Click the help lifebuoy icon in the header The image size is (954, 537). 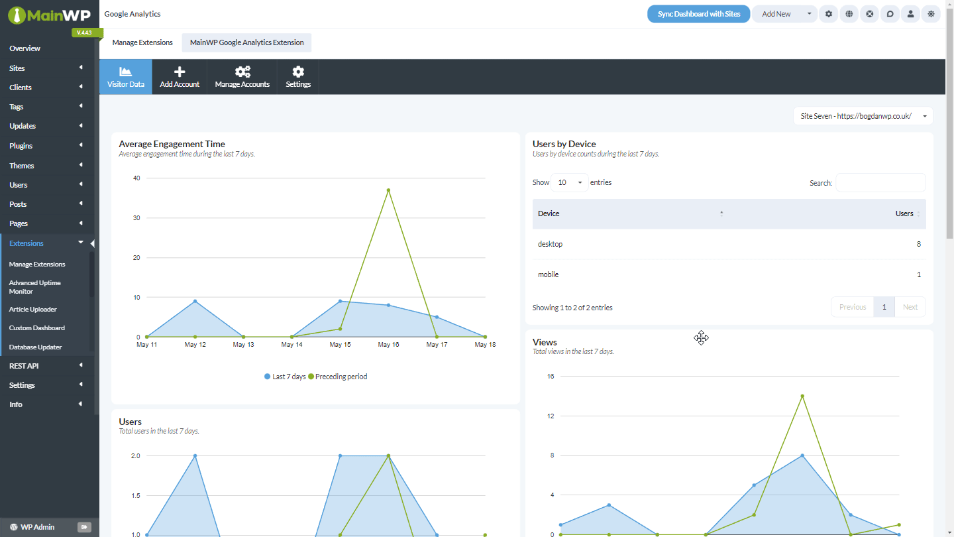869,13
